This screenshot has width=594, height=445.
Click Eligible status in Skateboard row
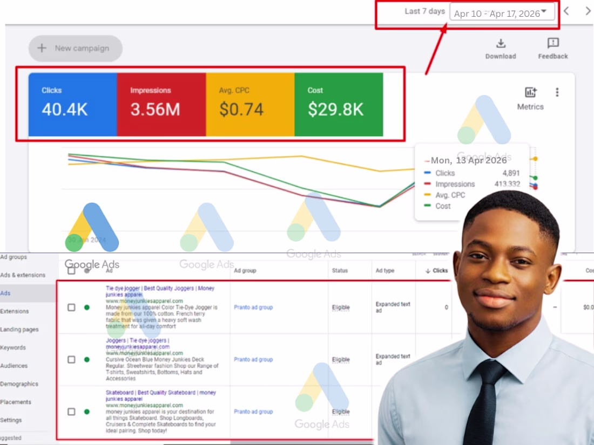(x=341, y=412)
